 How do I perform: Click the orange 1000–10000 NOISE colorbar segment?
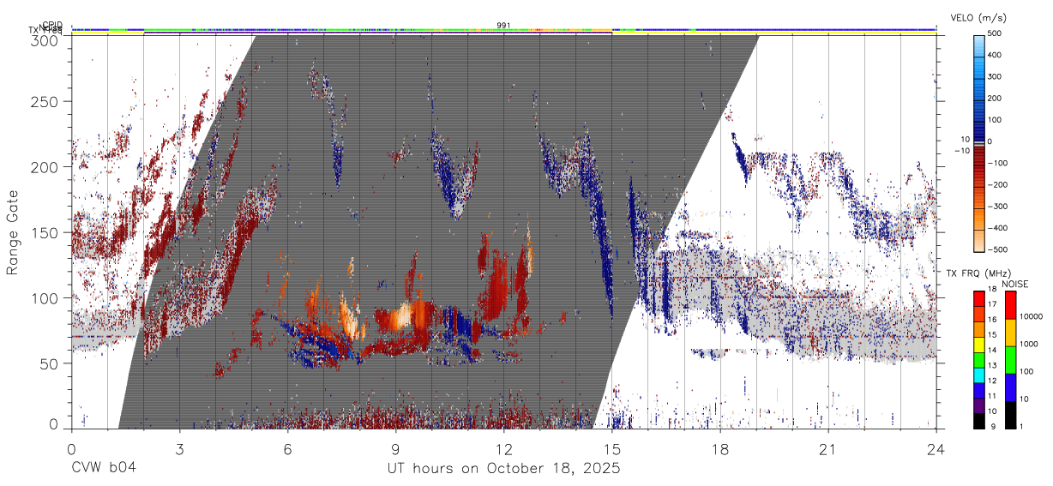(1010, 333)
